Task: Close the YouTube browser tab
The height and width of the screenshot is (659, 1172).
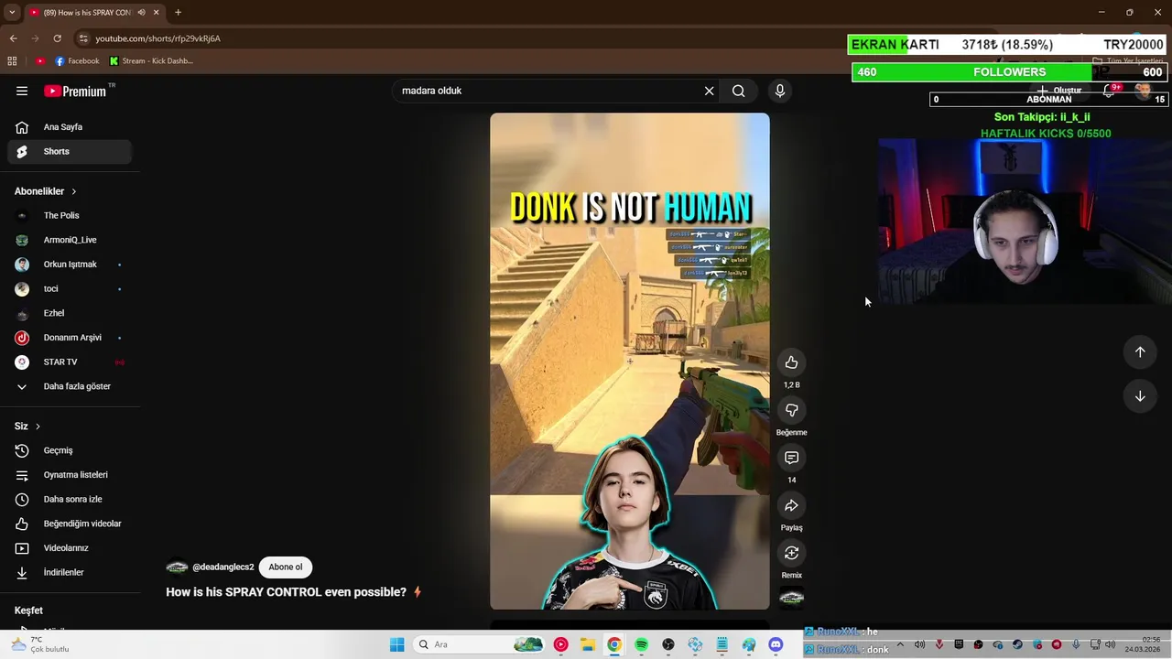Action: (156, 13)
